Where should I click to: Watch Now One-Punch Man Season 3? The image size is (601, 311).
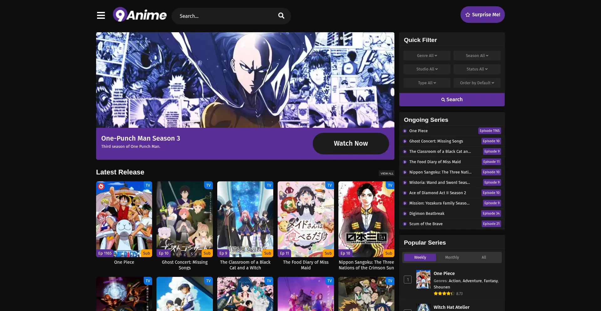coord(351,143)
